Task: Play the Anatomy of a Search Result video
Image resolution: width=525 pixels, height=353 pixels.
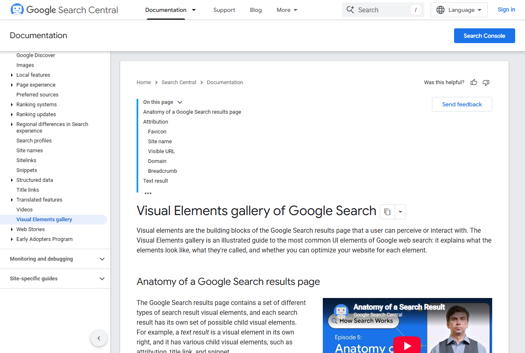Action: pos(407,346)
